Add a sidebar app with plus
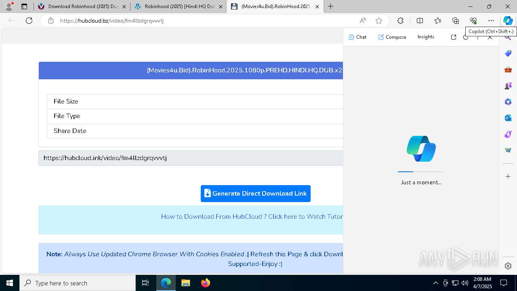The width and height of the screenshot is (517, 291). [508, 177]
